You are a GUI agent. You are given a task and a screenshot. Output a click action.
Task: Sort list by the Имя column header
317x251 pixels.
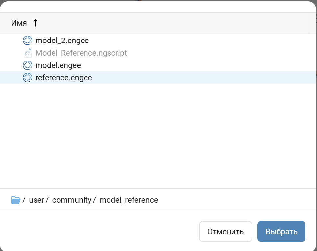point(19,23)
